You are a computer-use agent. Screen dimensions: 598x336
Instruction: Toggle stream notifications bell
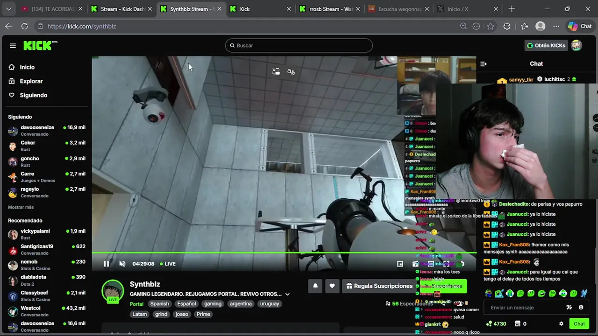(x=315, y=286)
